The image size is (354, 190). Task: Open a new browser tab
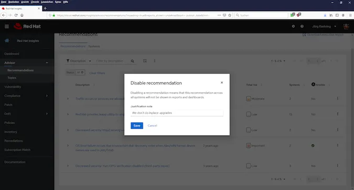[x=45, y=8]
